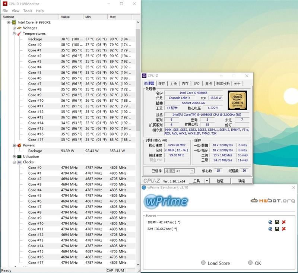Expand the Voltages tree node
The width and height of the screenshot is (298, 273).
pyautogui.click(x=14, y=28)
